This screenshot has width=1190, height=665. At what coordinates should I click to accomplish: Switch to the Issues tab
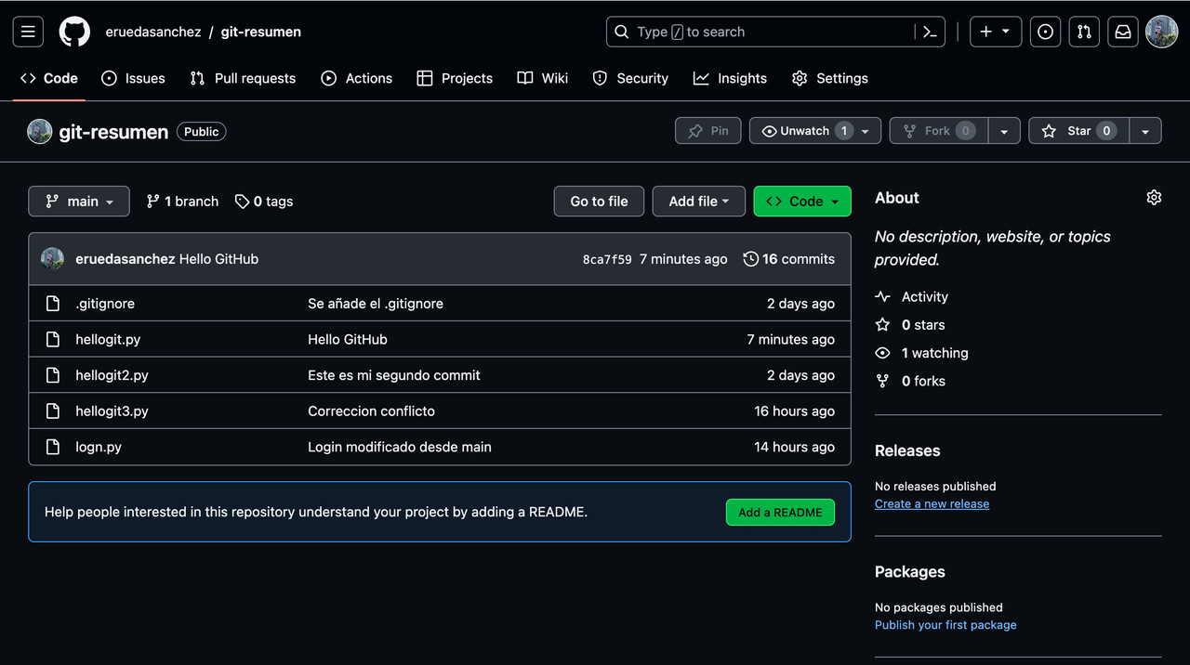(x=133, y=78)
